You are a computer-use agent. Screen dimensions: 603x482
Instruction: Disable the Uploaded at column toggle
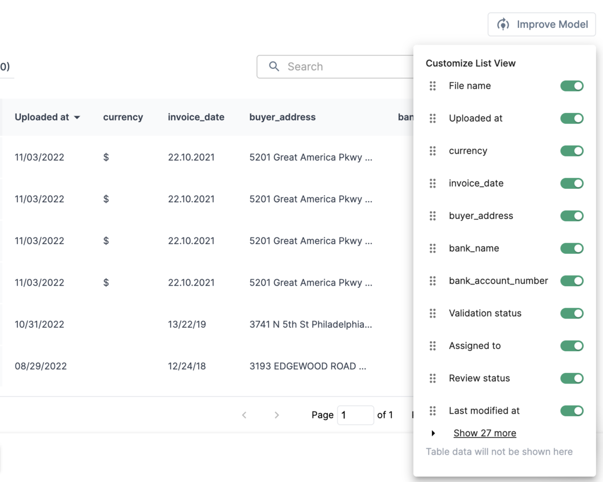[x=572, y=118]
